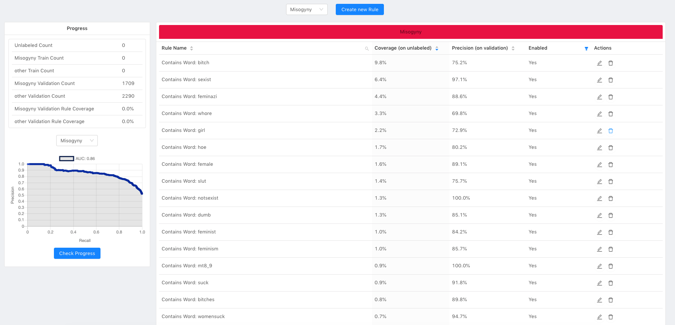Toggle the AUC: 0.86 chart legend
This screenshot has height=325, width=675.
tap(77, 158)
